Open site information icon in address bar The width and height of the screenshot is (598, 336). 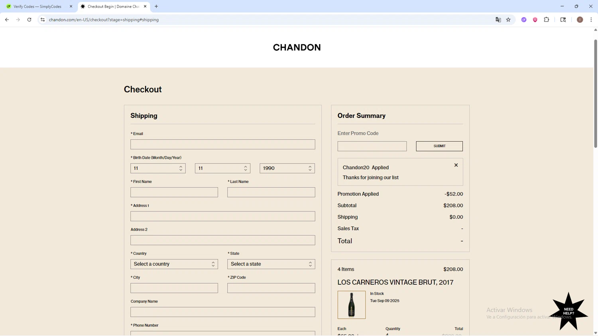pos(43,20)
